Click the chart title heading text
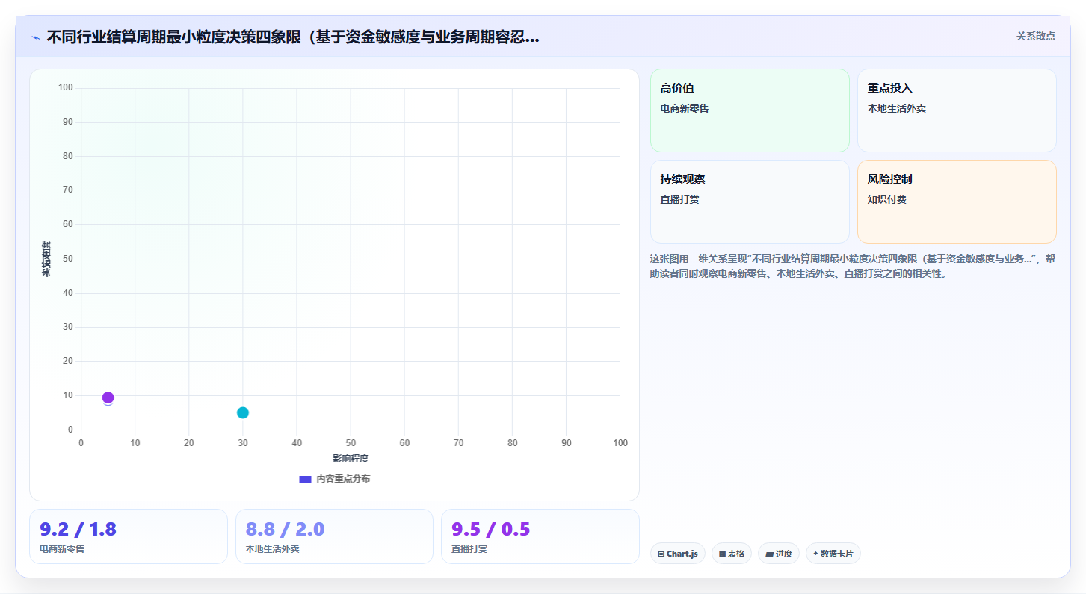The height and width of the screenshot is (594, 1086). 293,37
